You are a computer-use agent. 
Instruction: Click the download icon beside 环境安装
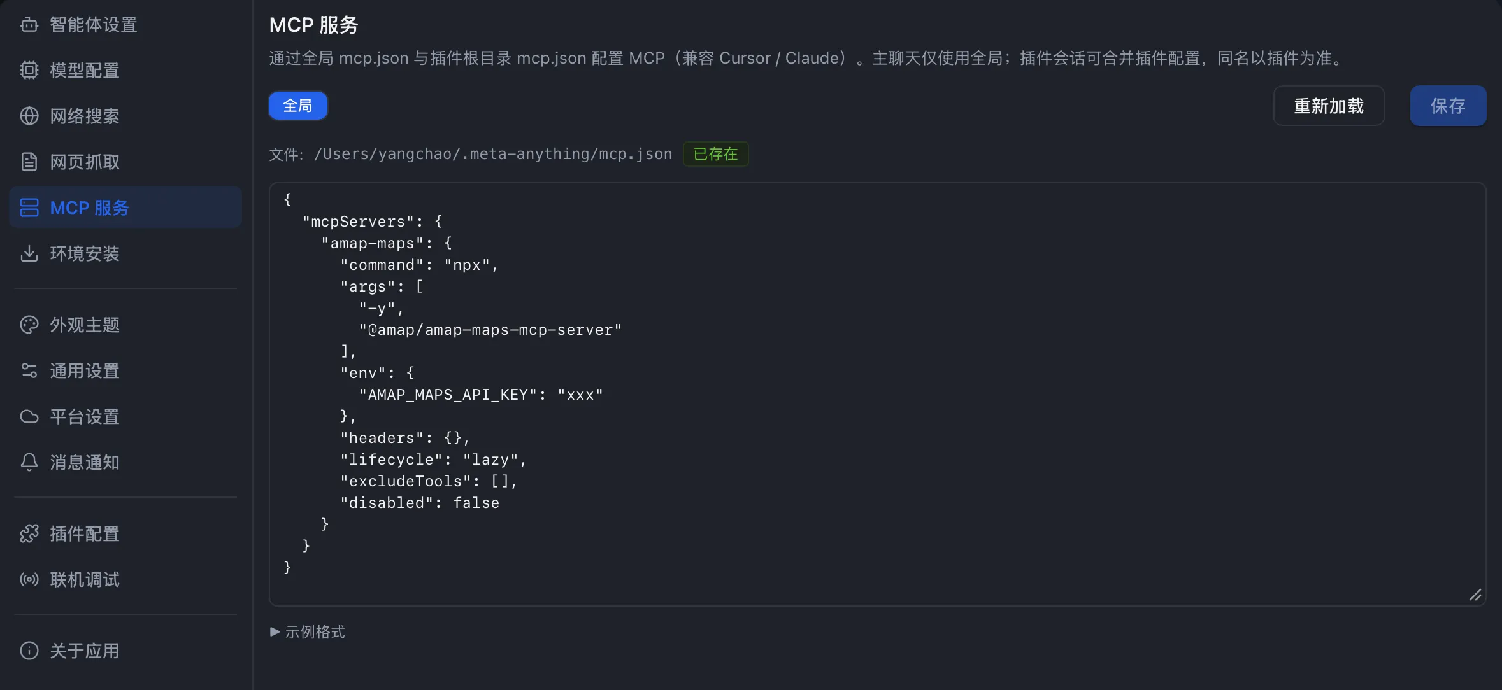pyautogui.click(x=29, y=254)
